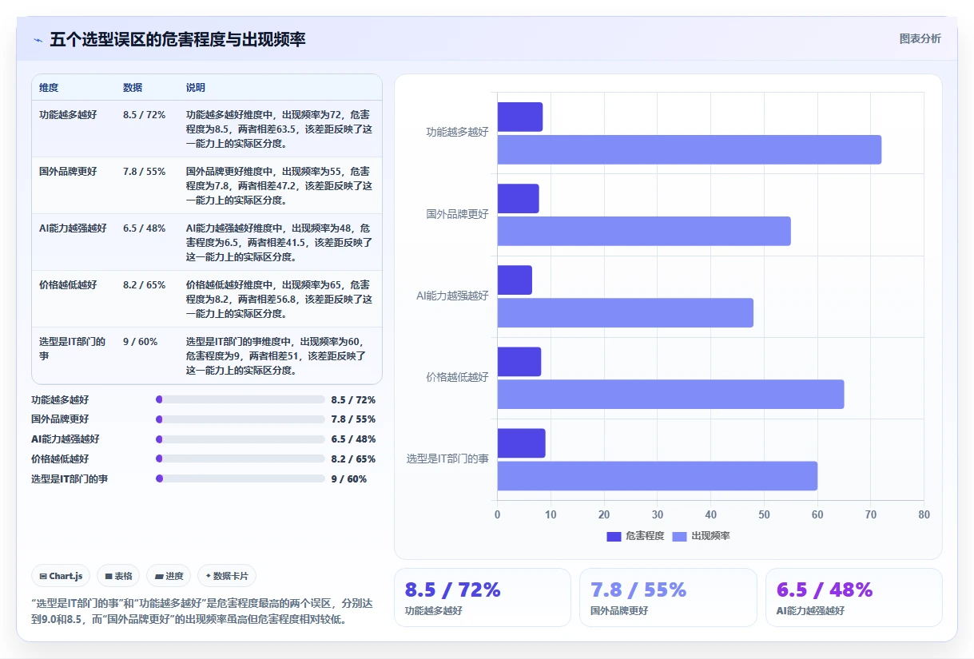Toggle the 出现频率 legend swatch
The image size is (974, 659).
click(679, 536)
